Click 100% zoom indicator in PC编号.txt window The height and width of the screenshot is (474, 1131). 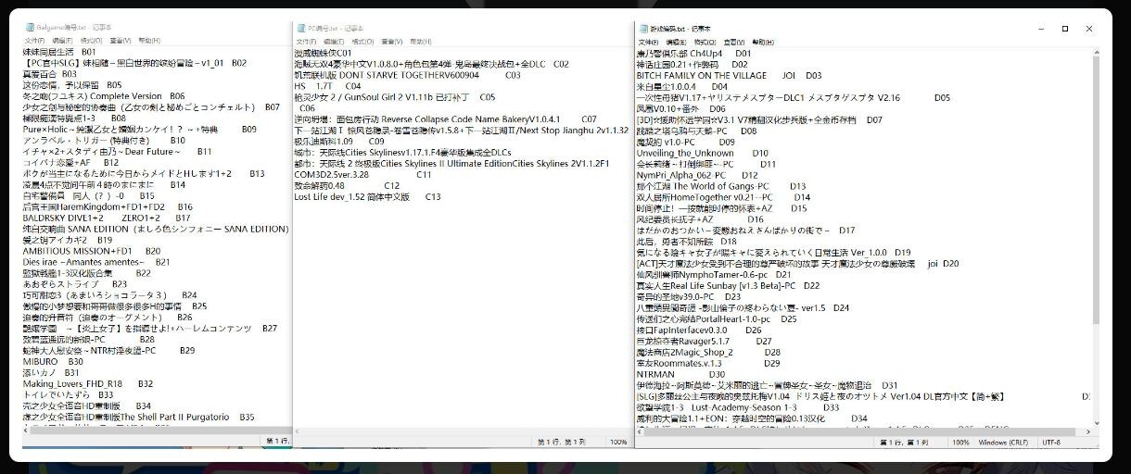(x=618, y=443)
